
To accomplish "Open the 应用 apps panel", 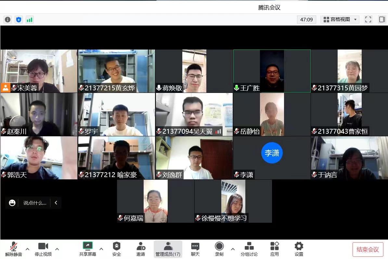I will [275, 249].
